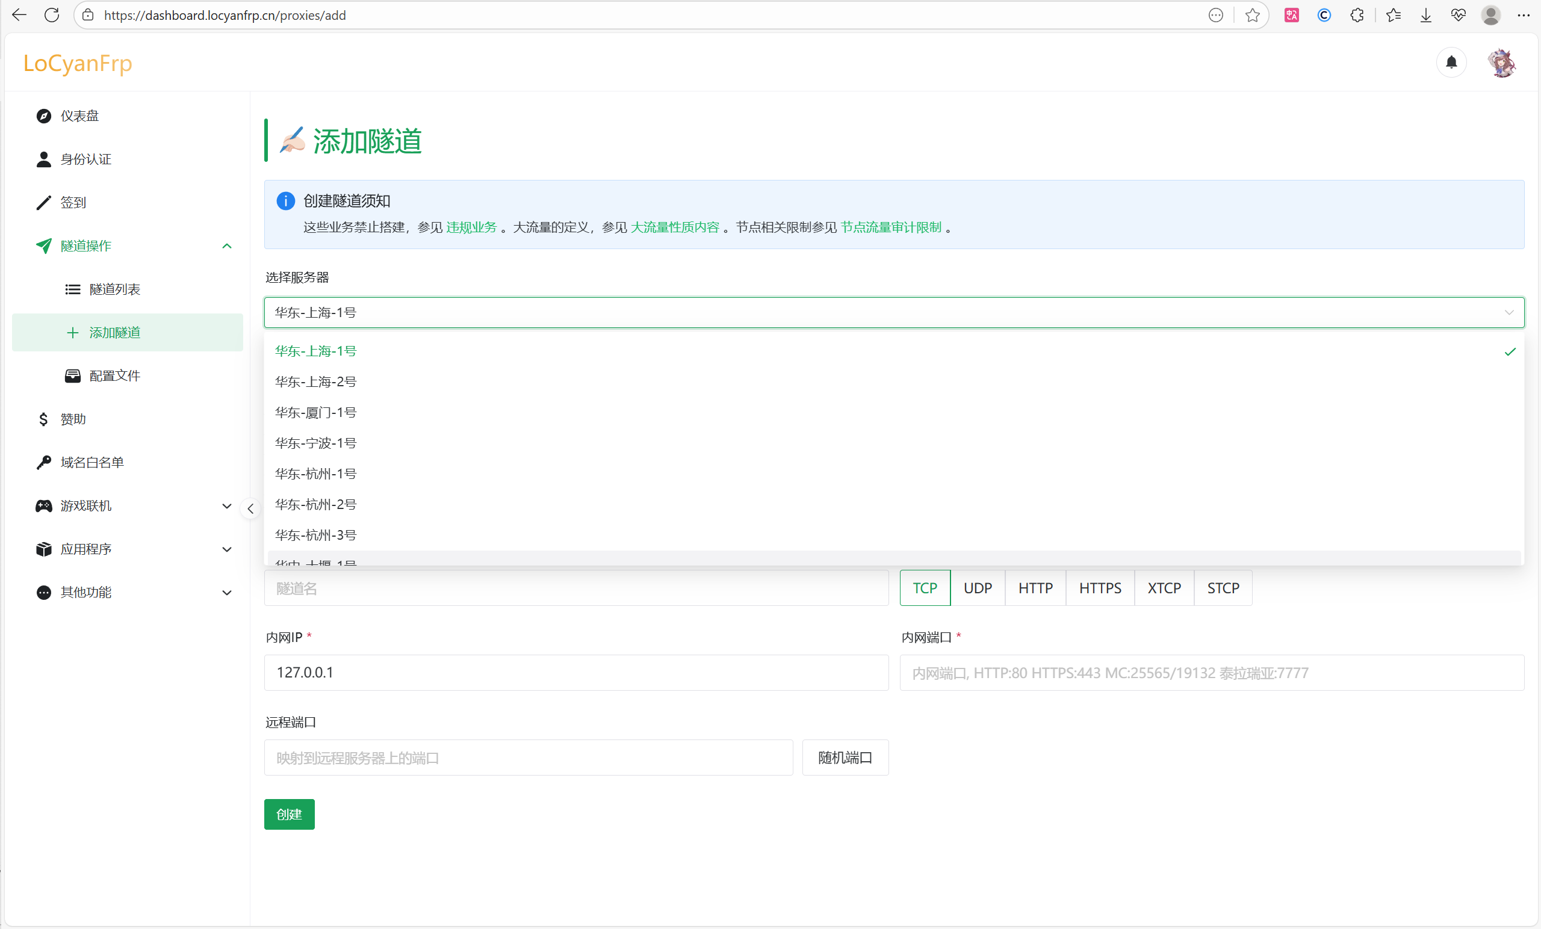
Task: Open the user avatar menu
Action: (x=1501, y=63)
